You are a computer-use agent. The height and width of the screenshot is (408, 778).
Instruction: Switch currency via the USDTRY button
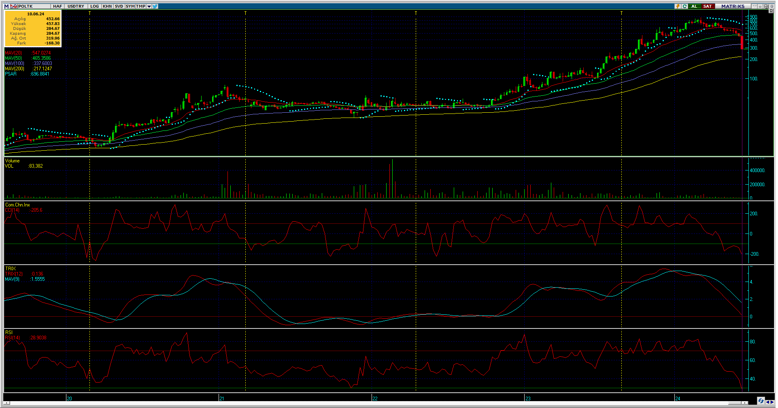click(x=76, y=6)
